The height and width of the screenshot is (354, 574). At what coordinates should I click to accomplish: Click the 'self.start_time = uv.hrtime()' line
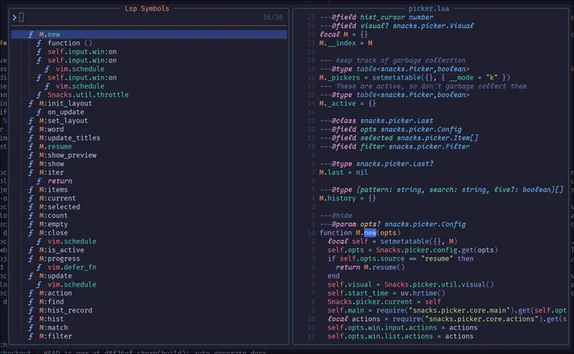[387, 293]
